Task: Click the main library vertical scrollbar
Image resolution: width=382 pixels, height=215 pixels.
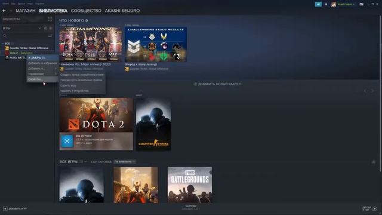Action: coord(381,93)
